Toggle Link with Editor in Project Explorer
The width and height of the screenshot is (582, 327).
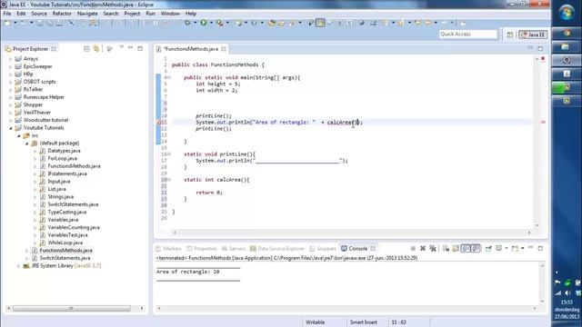pyautogui.click(x=96, y=48)
